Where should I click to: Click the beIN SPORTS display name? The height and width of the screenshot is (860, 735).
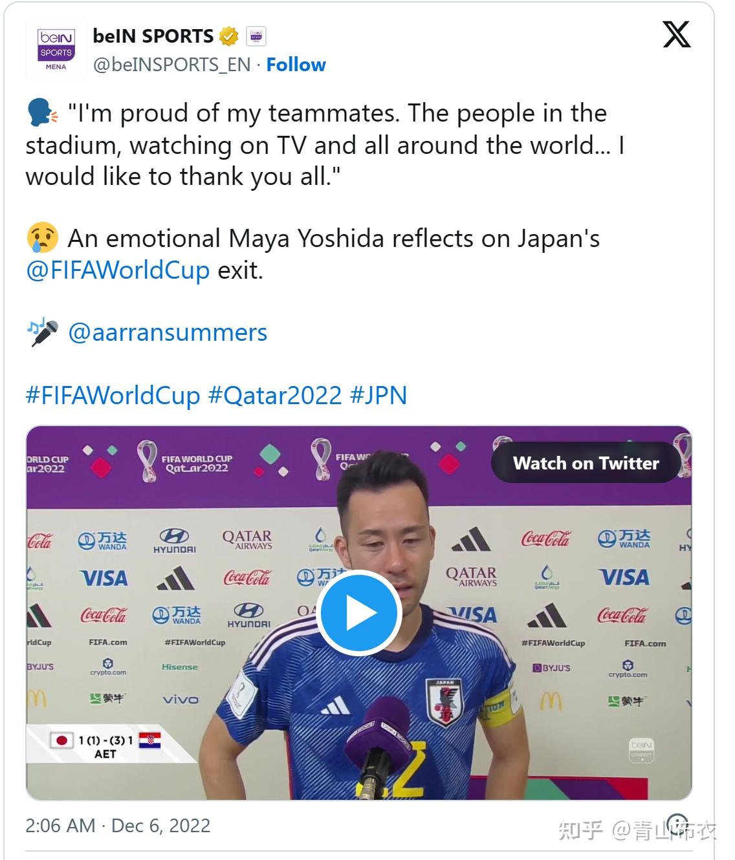click(153, 36)
